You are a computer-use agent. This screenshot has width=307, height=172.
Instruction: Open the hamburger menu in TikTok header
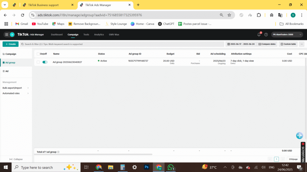[x=7, y=35]
